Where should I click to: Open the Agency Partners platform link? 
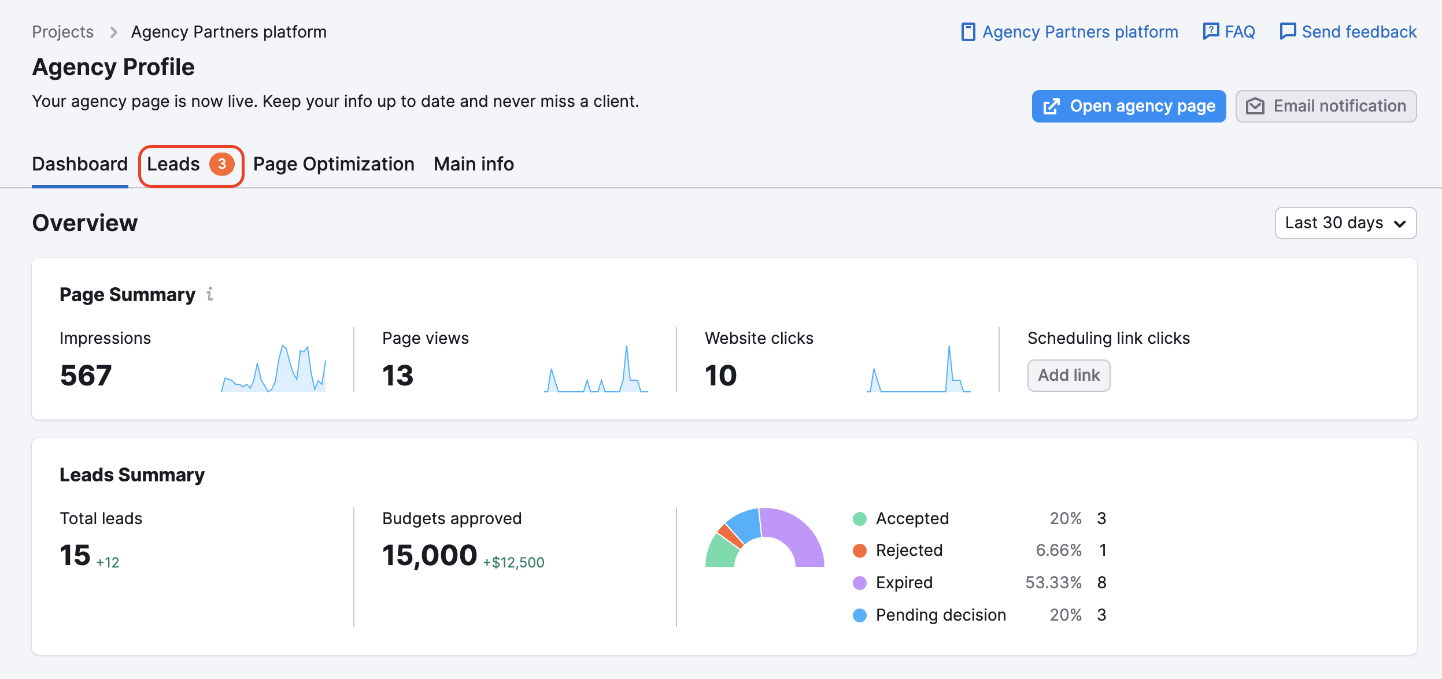1070,32
